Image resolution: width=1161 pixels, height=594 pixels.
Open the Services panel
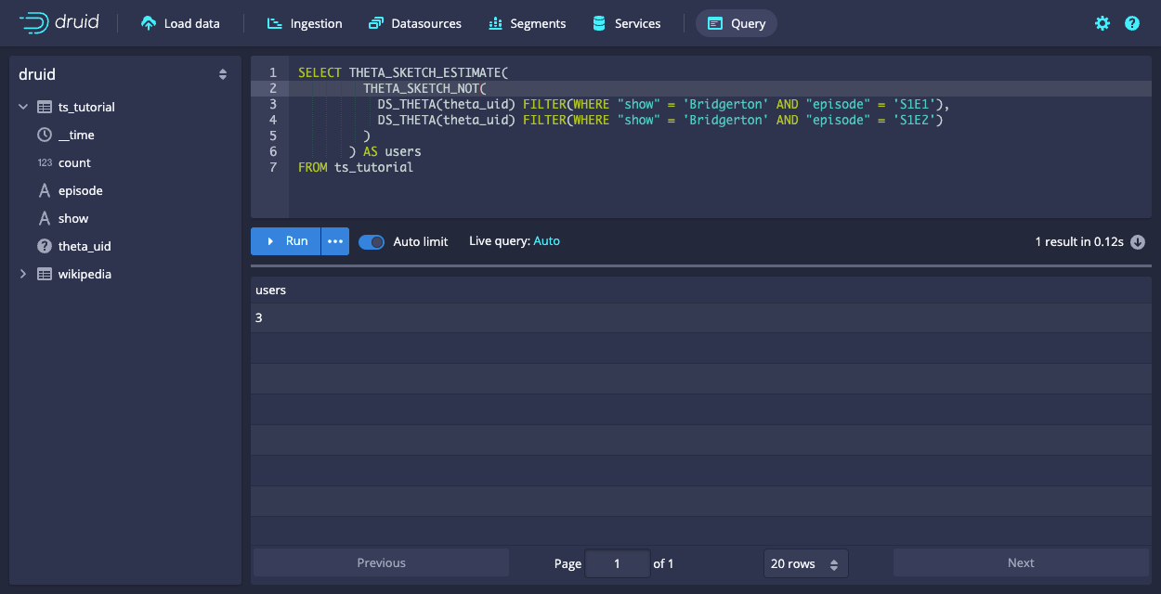[627, 22]
